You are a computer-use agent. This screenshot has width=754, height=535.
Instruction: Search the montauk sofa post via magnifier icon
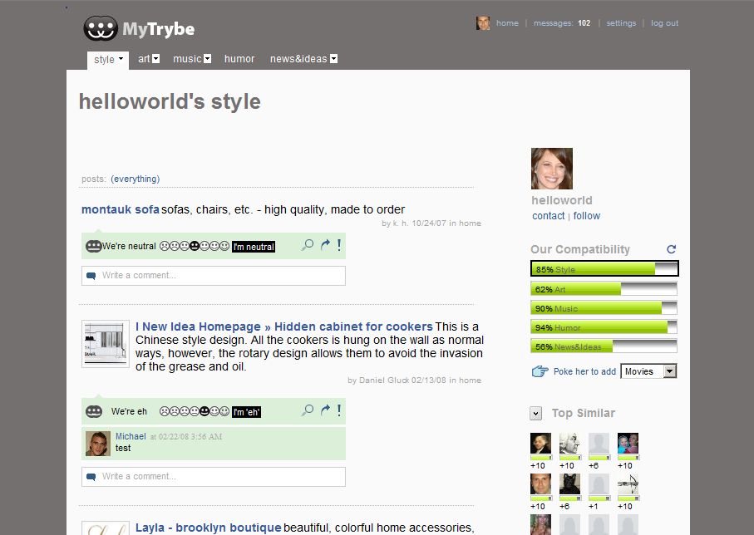[x=308, y=245]
